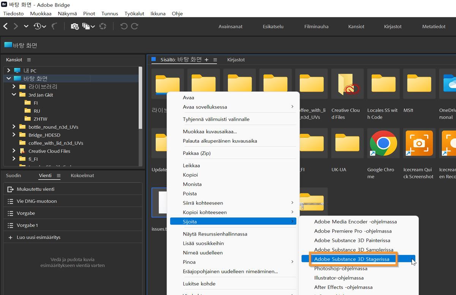
Task: Select the Vie DNG-muotoon preset
Action: tap(73, 201)
